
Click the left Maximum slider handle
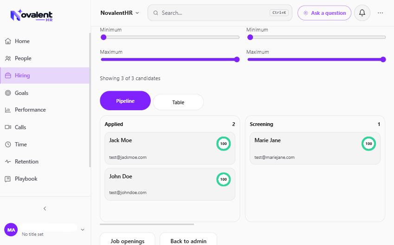237,59
